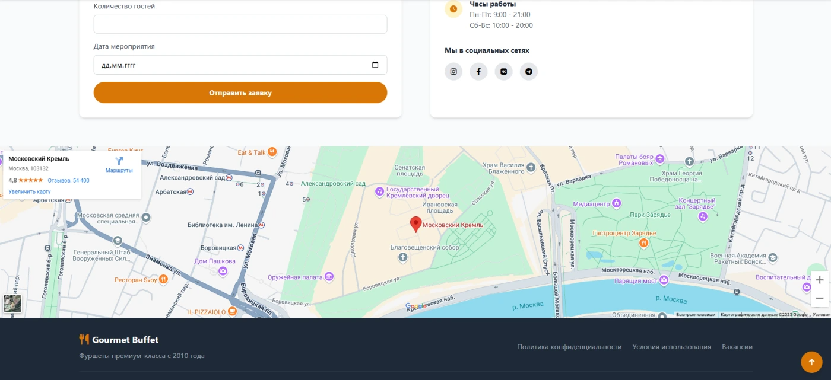Click Быстрые клавиши map shortcut button
Screen dimensions: 831x380
[x=696, y=315]
